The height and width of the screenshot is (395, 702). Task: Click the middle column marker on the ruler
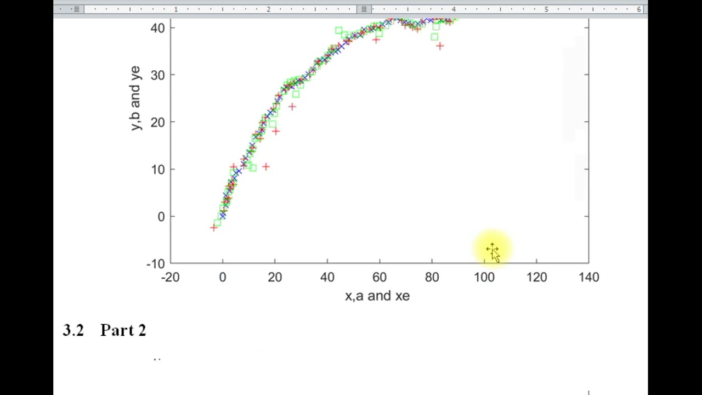point(364,9)
